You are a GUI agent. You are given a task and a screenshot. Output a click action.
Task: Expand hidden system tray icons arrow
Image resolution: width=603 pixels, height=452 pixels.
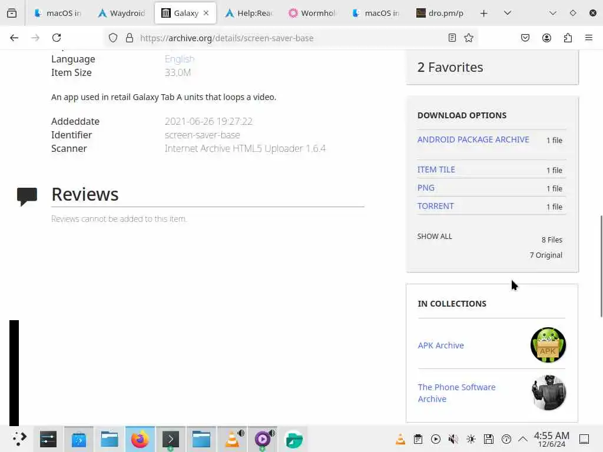tap(523, 439)
